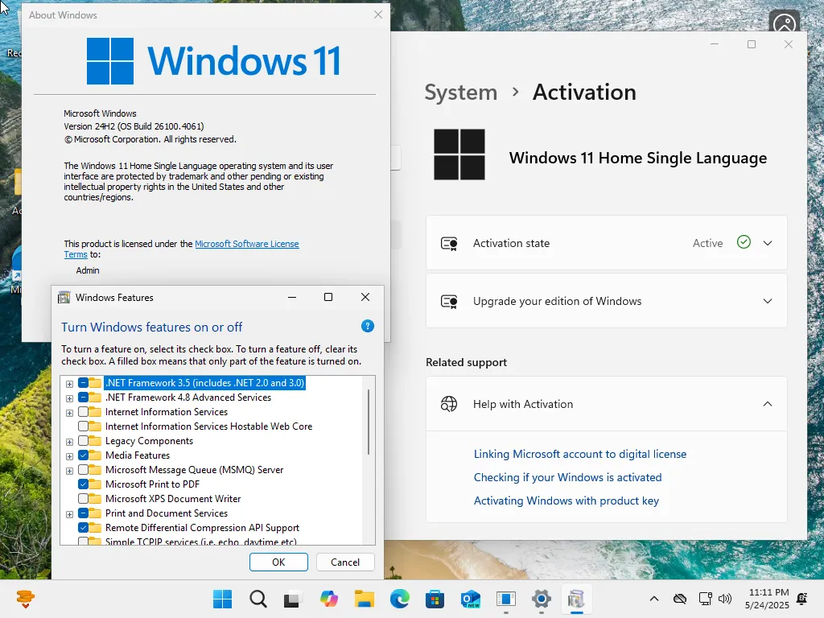Open taskbar Search
Image resolution: width=824 pixels, height=618 pixels.
tap(258, 599)
